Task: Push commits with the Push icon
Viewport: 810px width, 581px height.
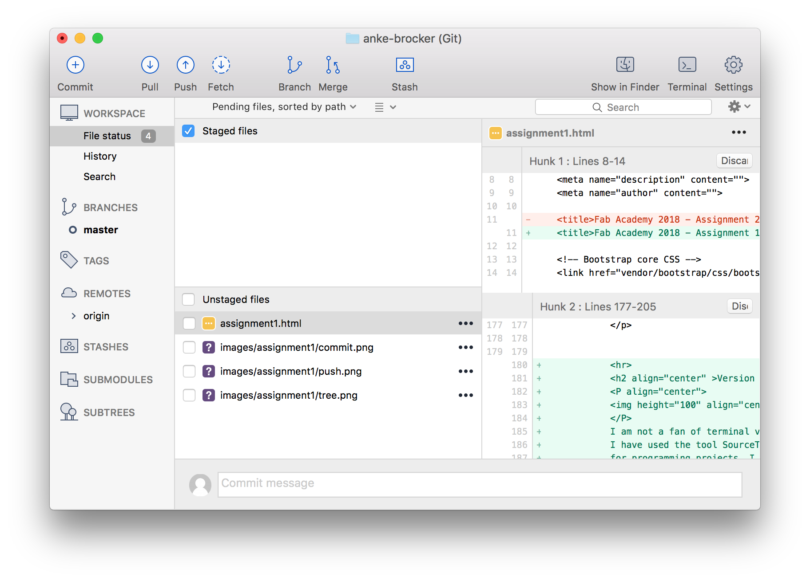Action: [x=185, y=65]
